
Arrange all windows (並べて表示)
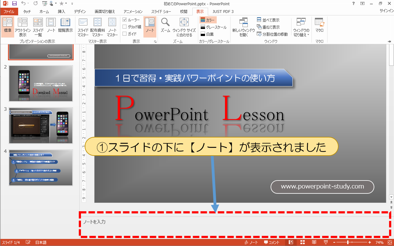coord(268,20)
